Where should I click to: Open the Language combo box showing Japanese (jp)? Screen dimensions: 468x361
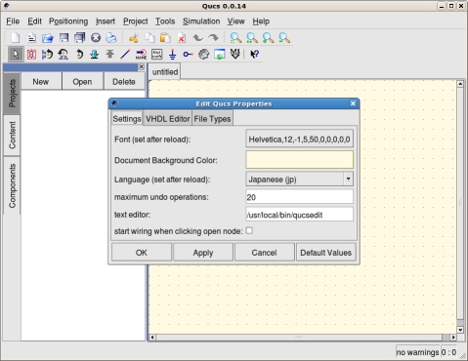tap(299, 179)
